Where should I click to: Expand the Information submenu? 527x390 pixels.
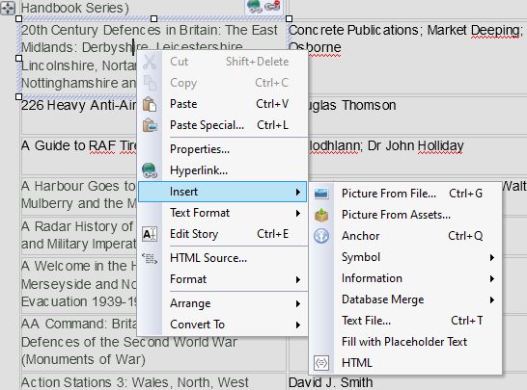[x=405, y=278]
